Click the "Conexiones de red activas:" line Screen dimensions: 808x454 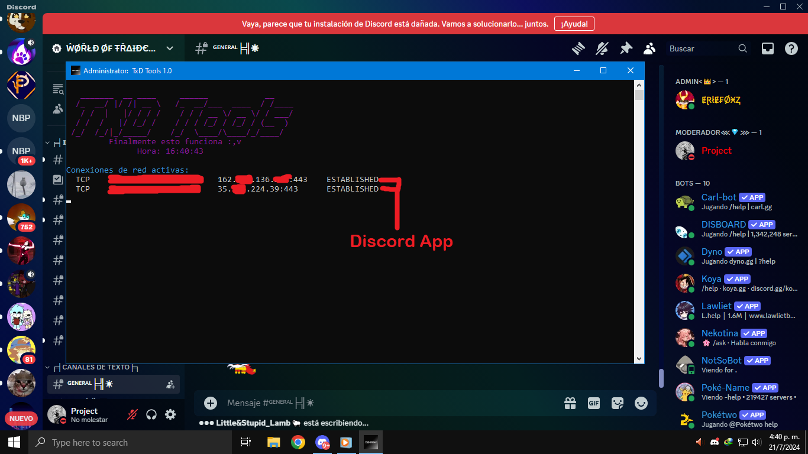(128, 170)
